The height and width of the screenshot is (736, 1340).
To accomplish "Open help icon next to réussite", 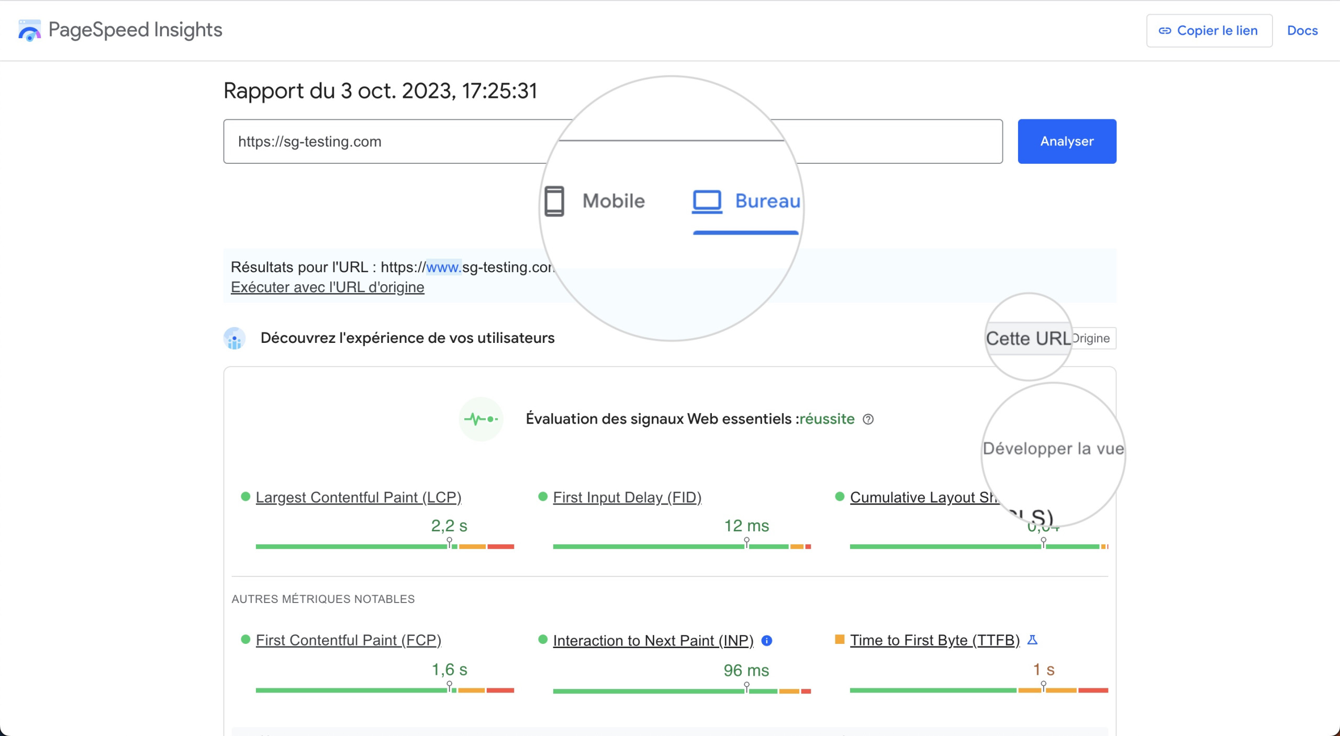I will coord(868,419).
